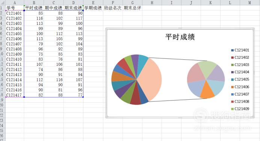Select row 19 header

[x=2, y=100]
